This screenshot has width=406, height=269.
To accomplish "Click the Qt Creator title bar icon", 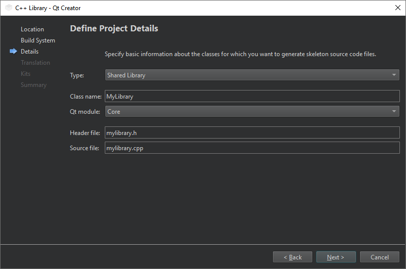I will (x=9, y=8).
